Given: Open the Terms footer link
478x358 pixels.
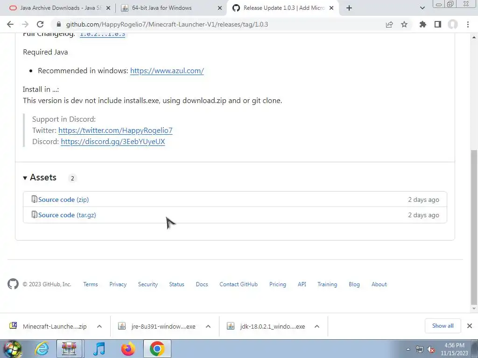Looking at the screenshot, I should 91,284.
